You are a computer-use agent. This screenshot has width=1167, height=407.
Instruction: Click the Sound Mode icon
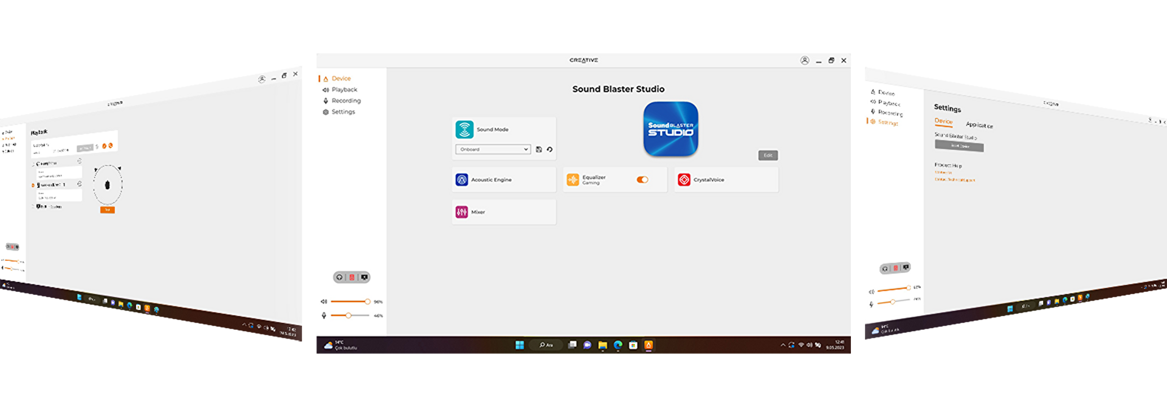click(x=464, y=129)
